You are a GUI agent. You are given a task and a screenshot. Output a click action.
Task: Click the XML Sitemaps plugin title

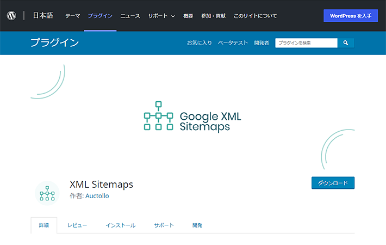coord(102,185)
